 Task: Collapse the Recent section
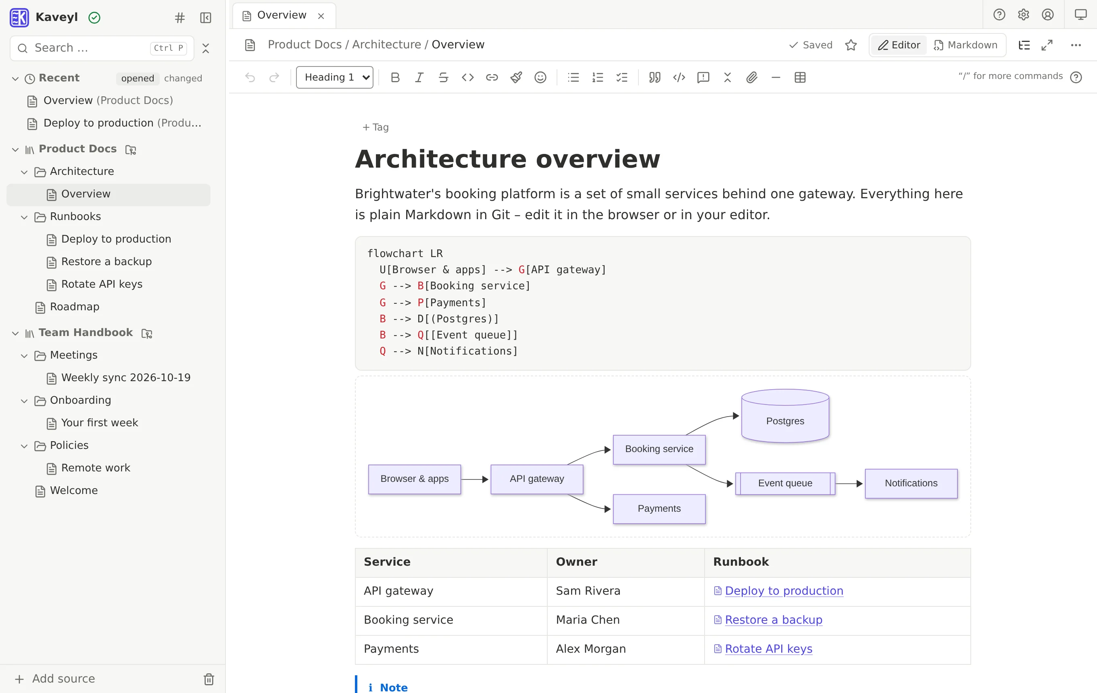tap(15, 79)
